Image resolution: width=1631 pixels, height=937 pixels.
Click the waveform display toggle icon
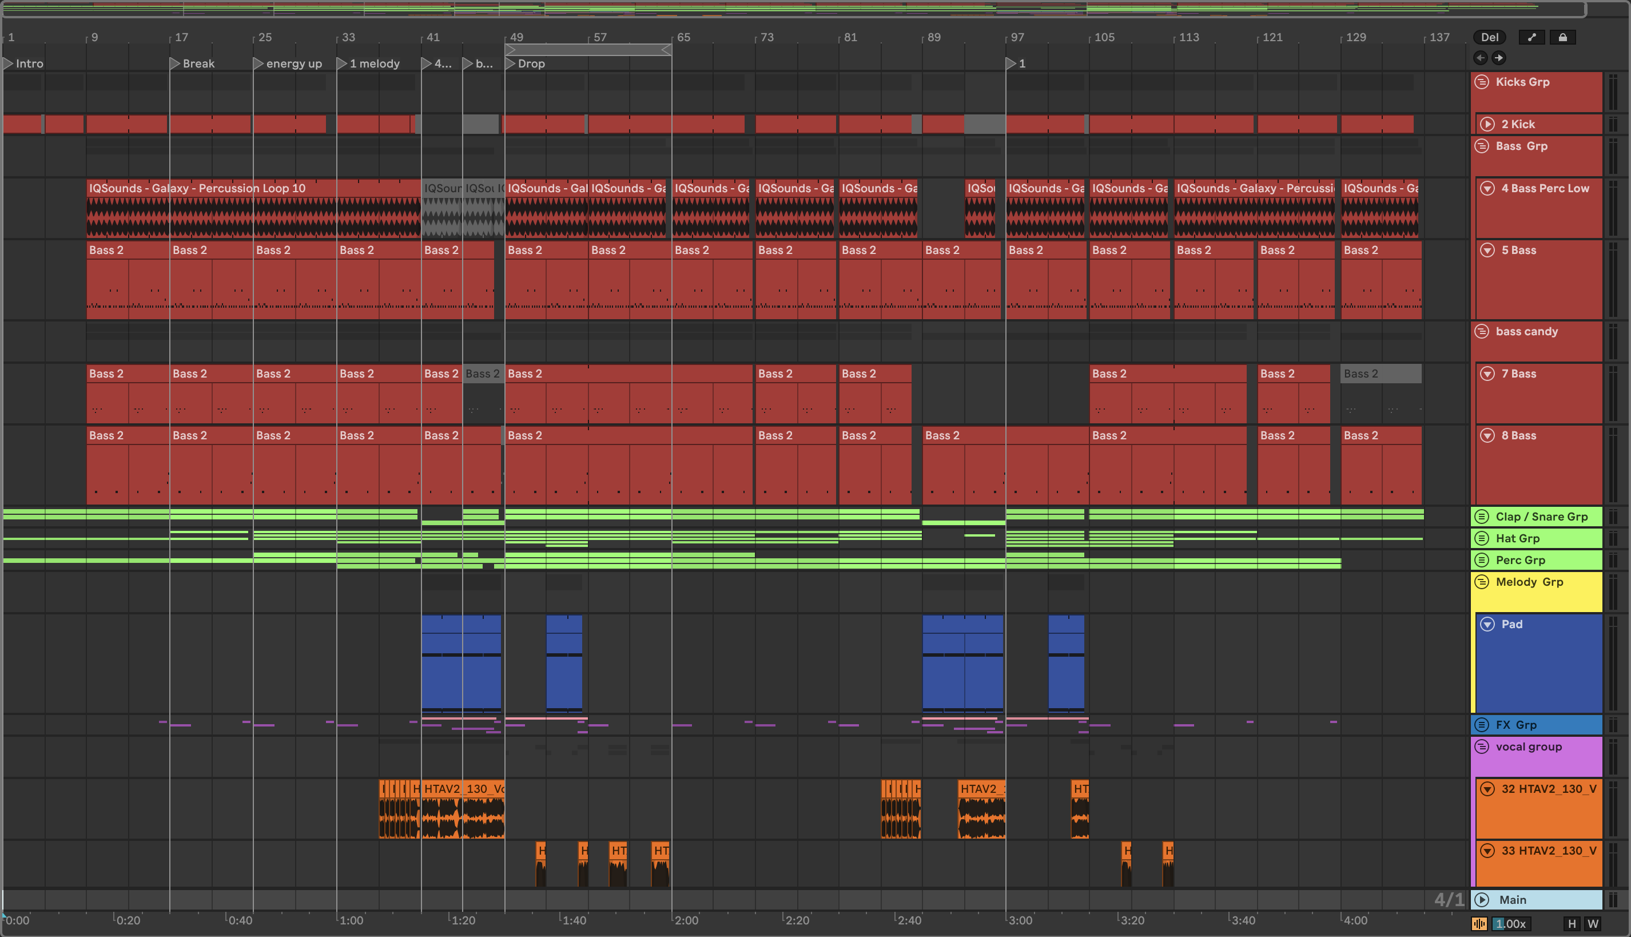point(1479,923)
